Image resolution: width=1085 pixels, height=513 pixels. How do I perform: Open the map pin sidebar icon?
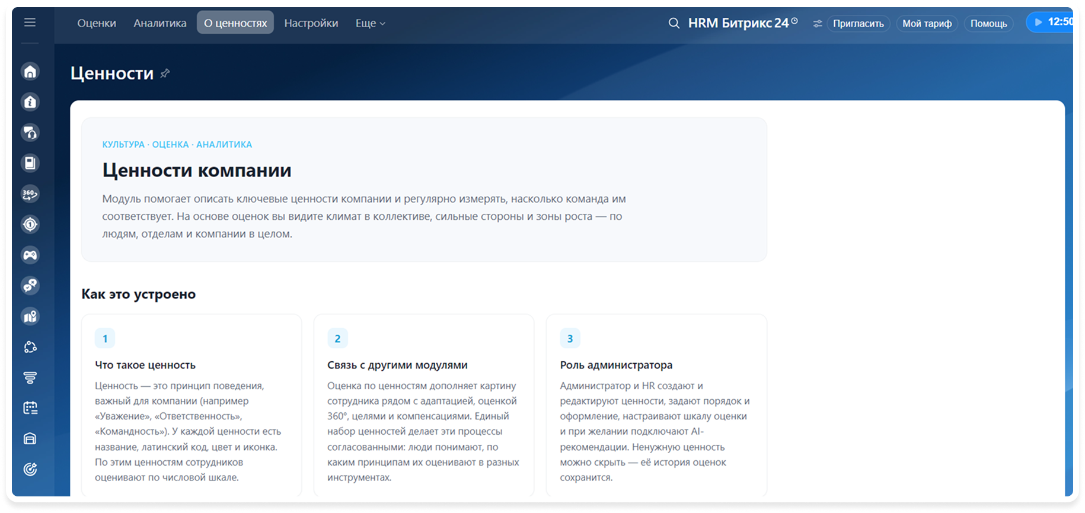30,316
